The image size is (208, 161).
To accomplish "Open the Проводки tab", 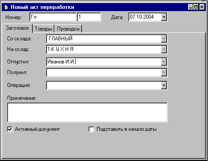I will (68, 29).
